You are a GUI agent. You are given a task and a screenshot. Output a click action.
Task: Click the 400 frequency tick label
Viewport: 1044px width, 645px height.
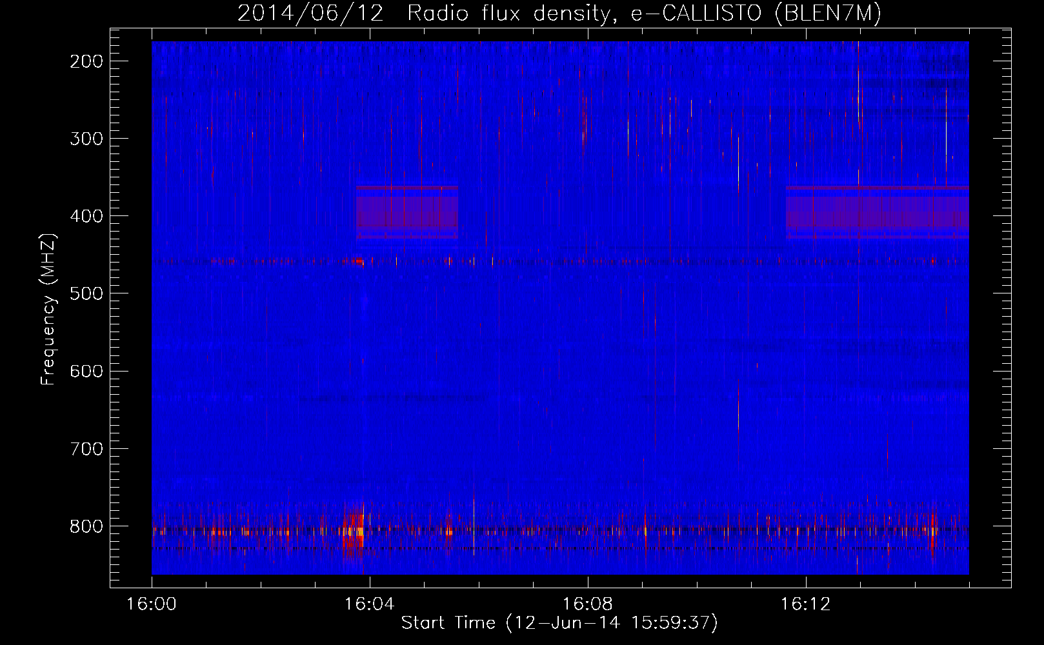pyautogui.click(x=85, y=216)
